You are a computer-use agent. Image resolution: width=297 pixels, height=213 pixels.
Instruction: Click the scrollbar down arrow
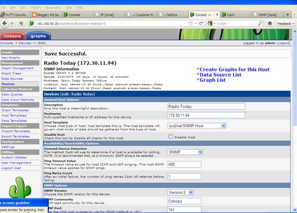(295, 210)
